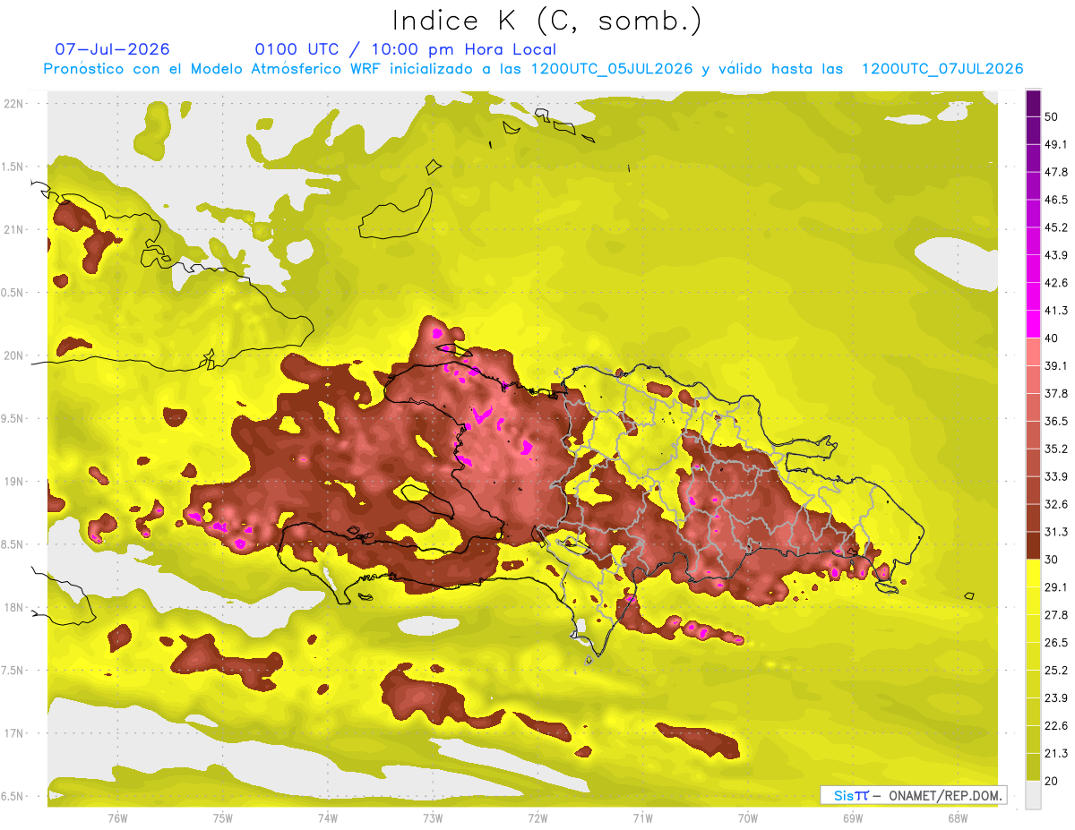Viewport: 1075px width, 830px height.
Task: Click the dark brown swatch between 30 and 31.3
Action: (x=1033, y=546)
